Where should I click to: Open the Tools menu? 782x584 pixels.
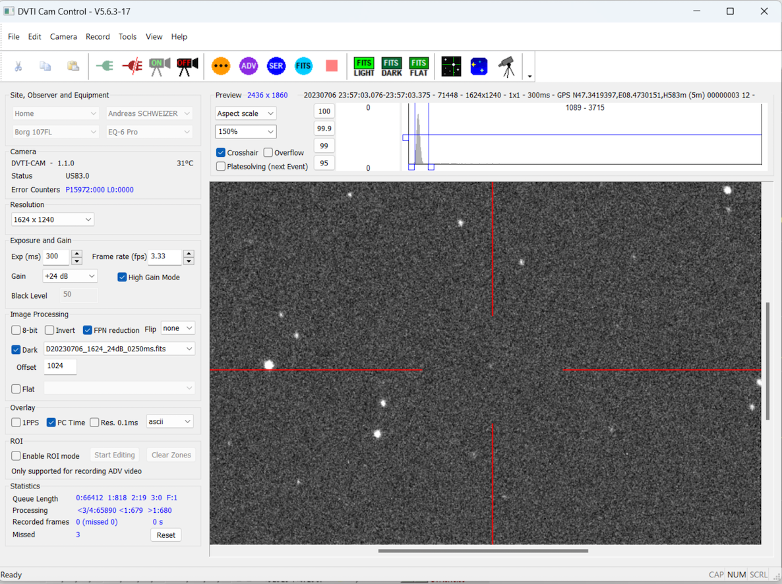coord(127,37)
